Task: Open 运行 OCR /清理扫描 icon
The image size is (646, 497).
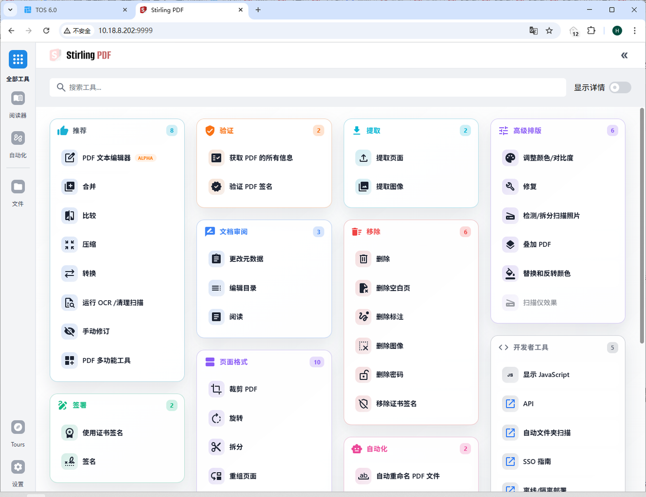Action: (x=70, y=303)
